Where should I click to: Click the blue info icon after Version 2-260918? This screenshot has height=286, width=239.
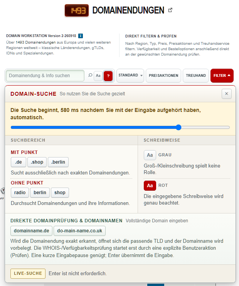(x=81, y=36)
